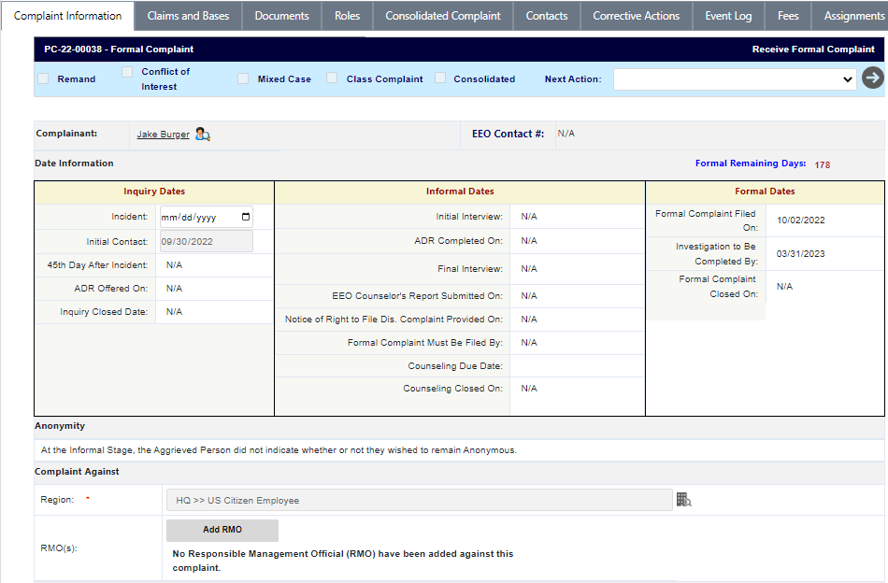Click the EEO Contact # label
The height and width of the screenshot is (583, 888).
click(x=508, y=134)
